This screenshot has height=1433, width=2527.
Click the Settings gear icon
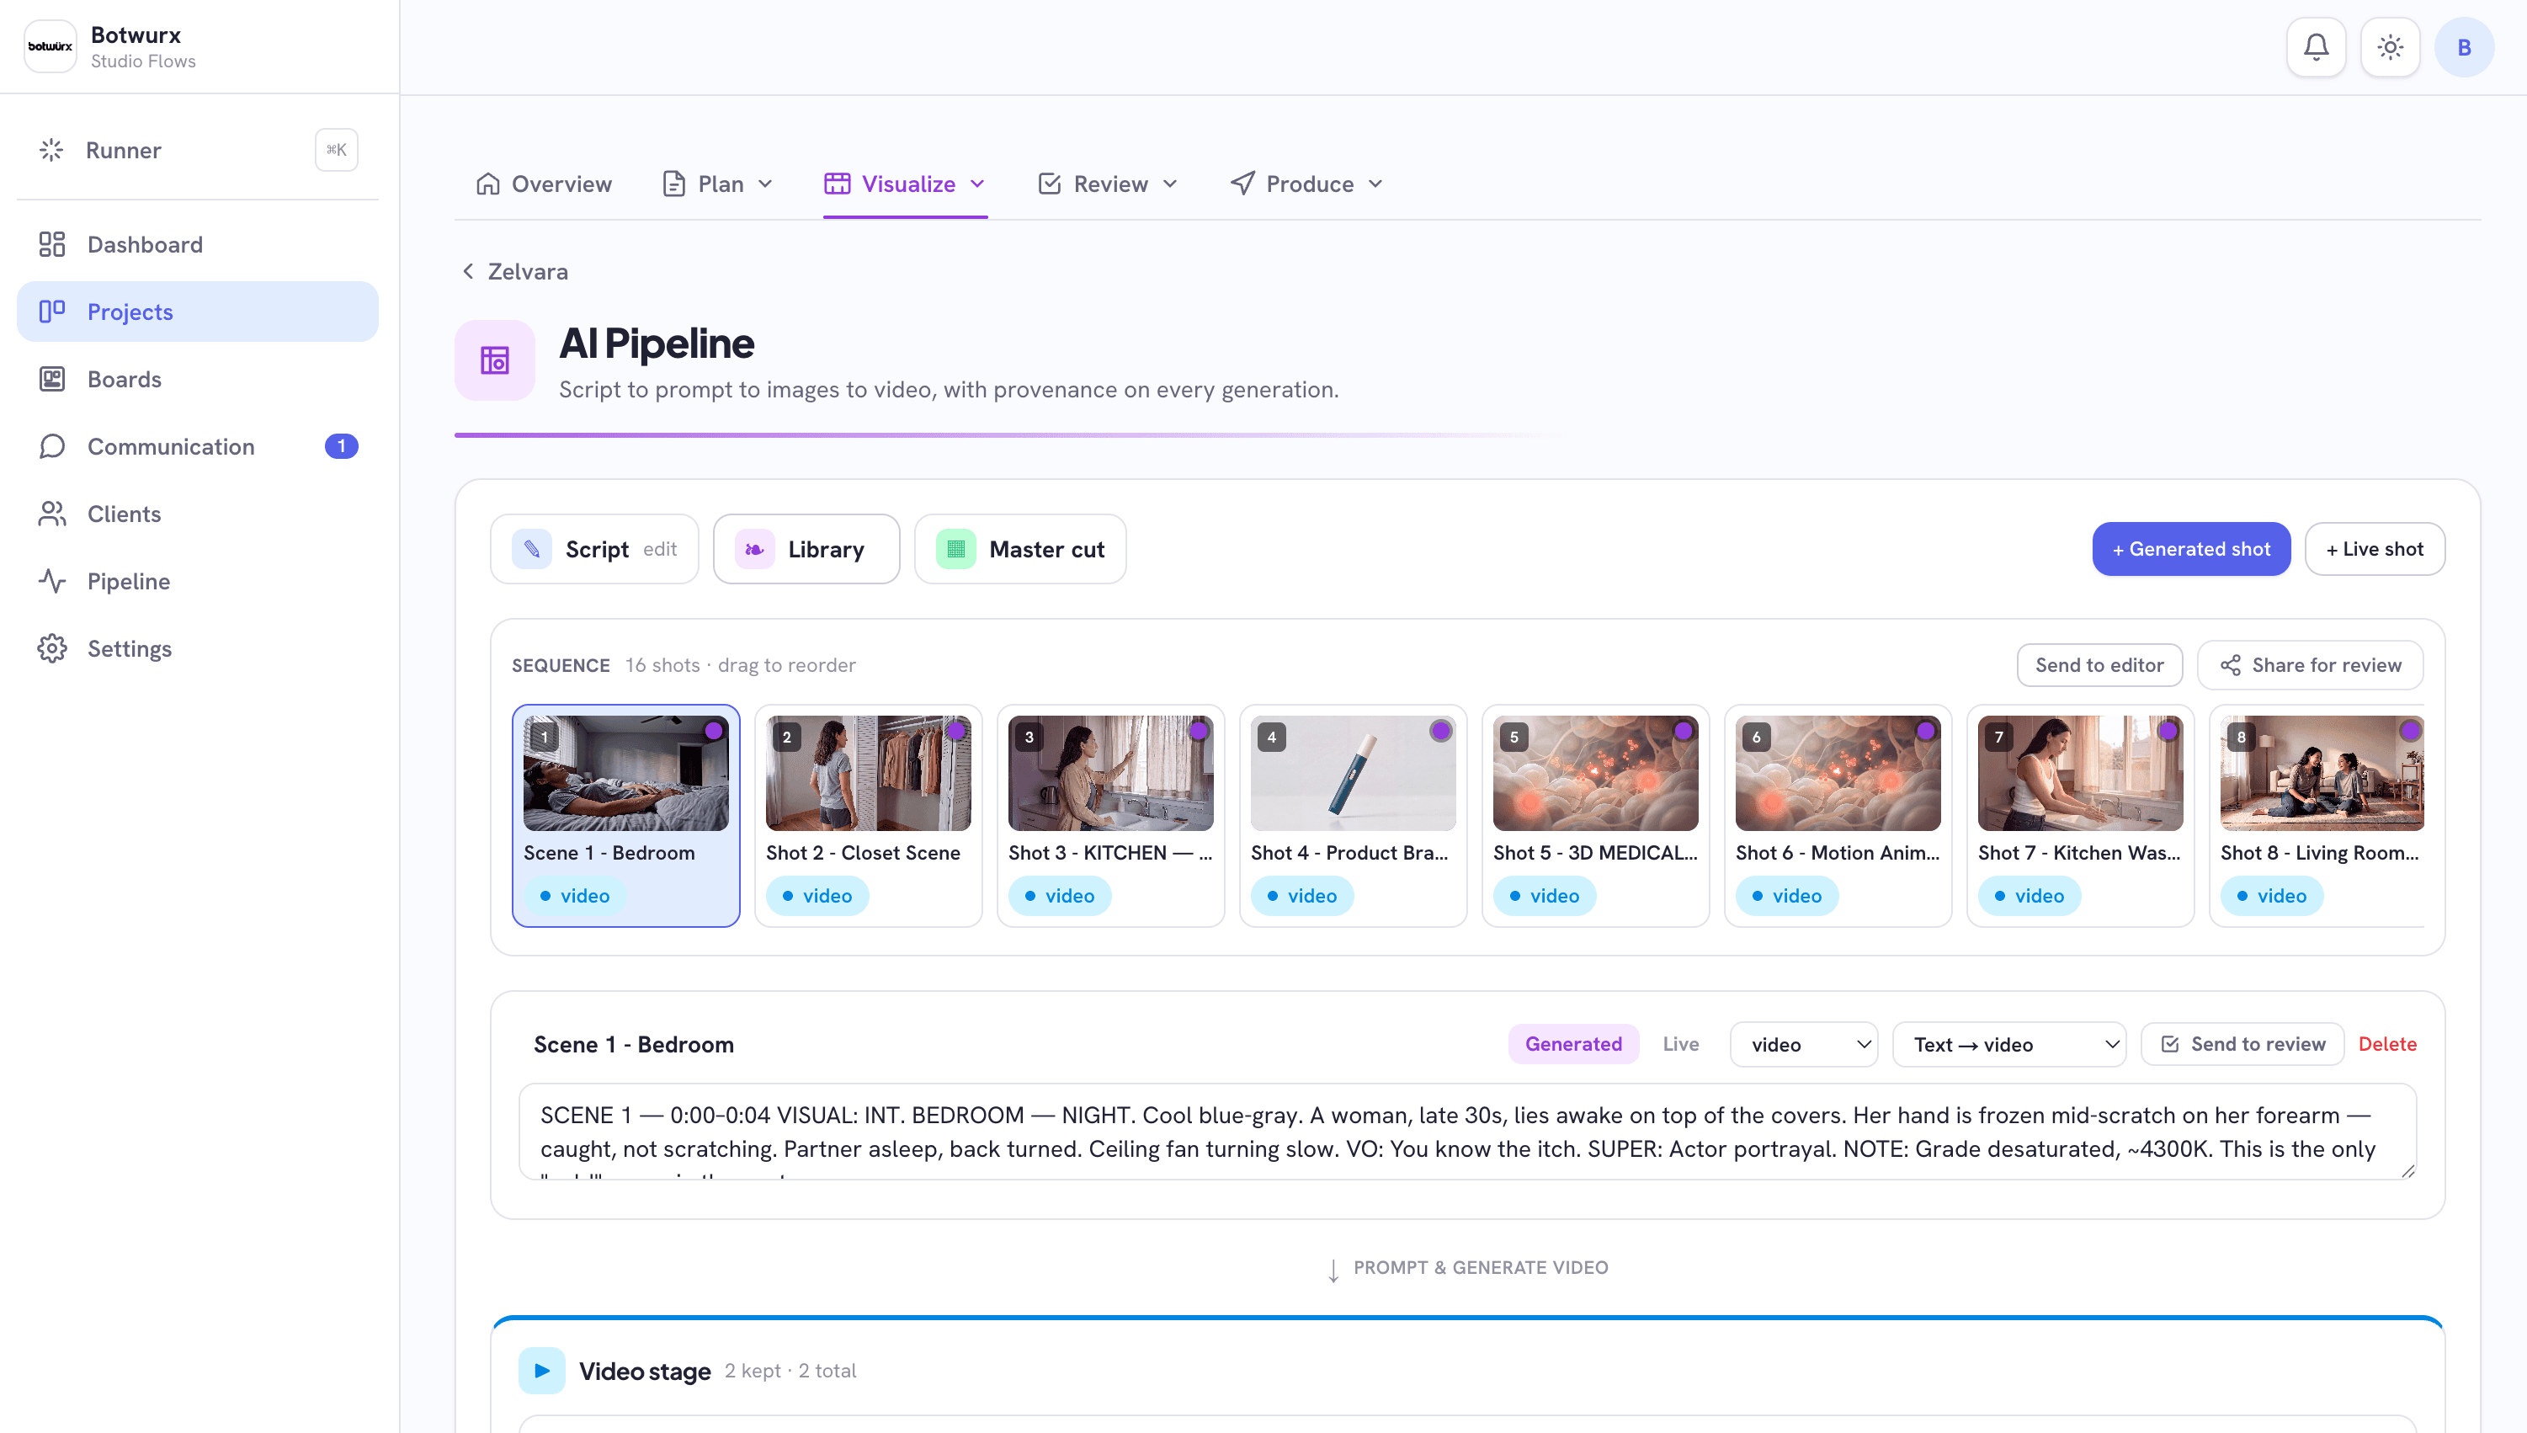[51, 648]
